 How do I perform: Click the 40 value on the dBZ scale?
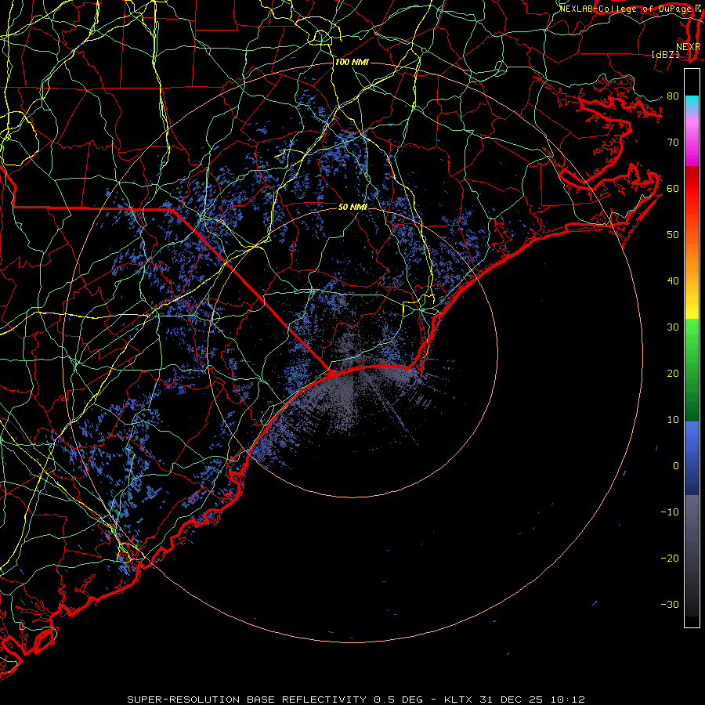pos(673,281)
